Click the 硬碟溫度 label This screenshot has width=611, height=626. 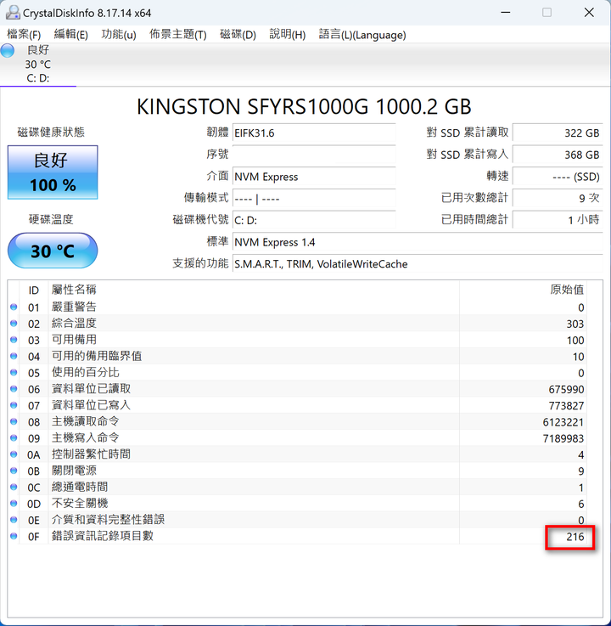tap(51, 219)
